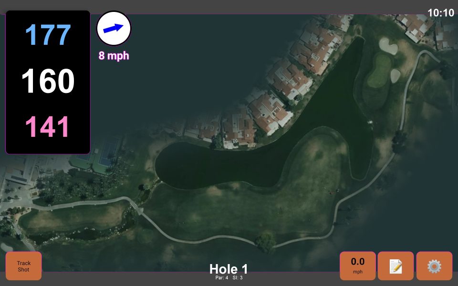The height and width of the screenshot is (286, 458).
Task: Open the scorecard notepad icon
Action: (x=396, y=266)
